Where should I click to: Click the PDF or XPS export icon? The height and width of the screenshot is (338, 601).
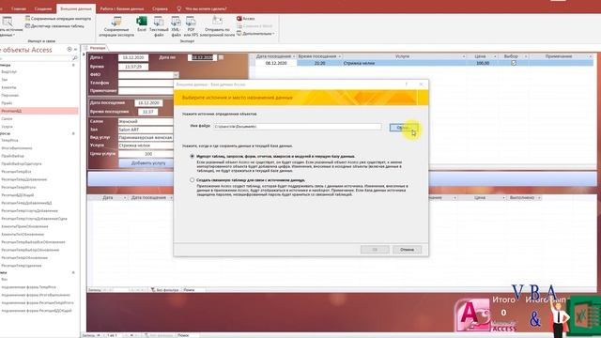click(191, 26)
